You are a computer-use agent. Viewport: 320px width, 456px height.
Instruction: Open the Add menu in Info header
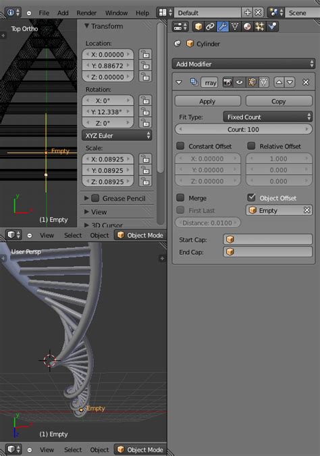tap(63, 13)
